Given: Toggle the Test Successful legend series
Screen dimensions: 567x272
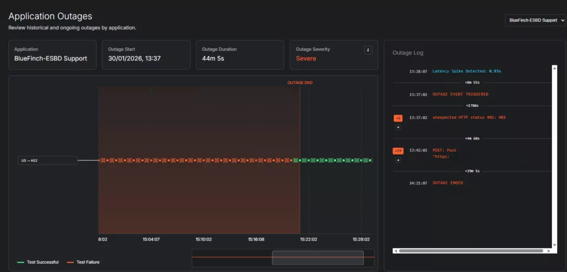Looking at the screenshot, I should coord(38,262).
